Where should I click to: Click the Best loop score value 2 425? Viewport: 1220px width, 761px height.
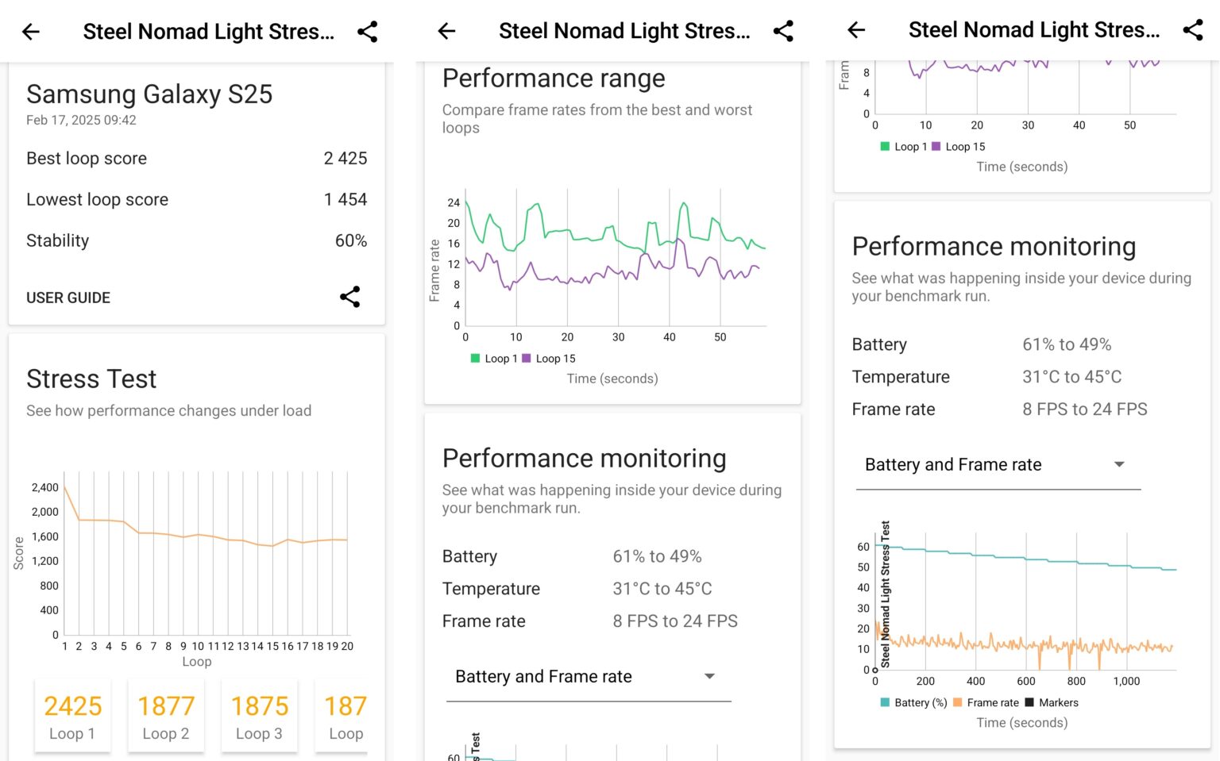point(346,158)
